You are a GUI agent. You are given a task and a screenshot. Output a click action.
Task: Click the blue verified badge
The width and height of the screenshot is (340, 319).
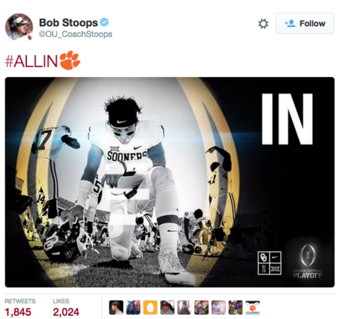(x=104, y=22)
